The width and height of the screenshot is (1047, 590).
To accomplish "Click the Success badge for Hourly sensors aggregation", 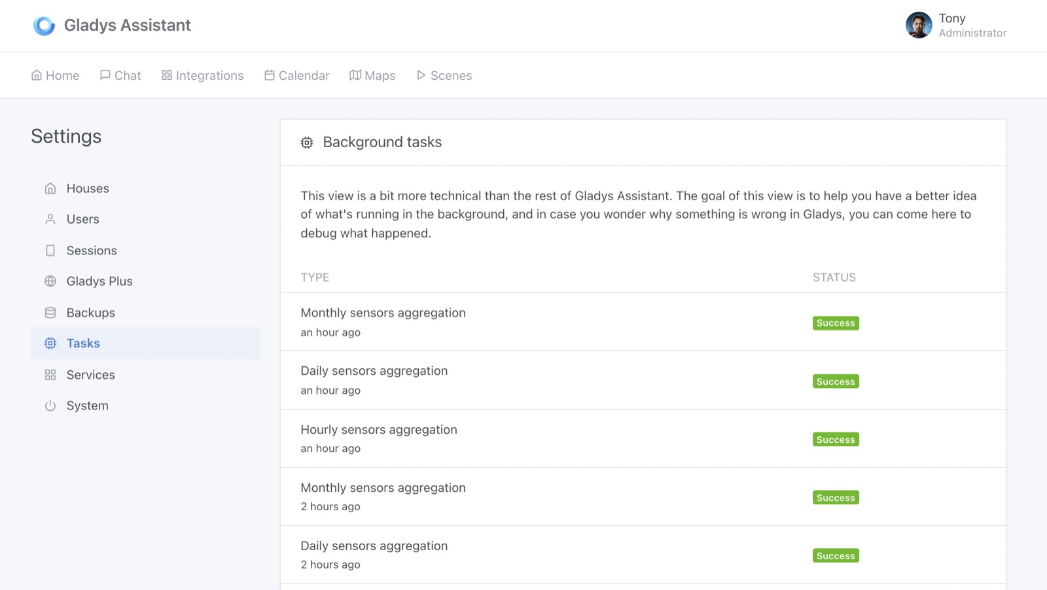I will (835, 439).
